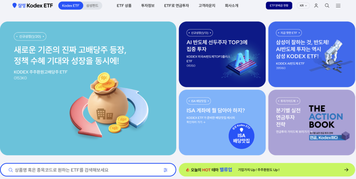Expand the KR language dropdown

[x=303, y=6]
